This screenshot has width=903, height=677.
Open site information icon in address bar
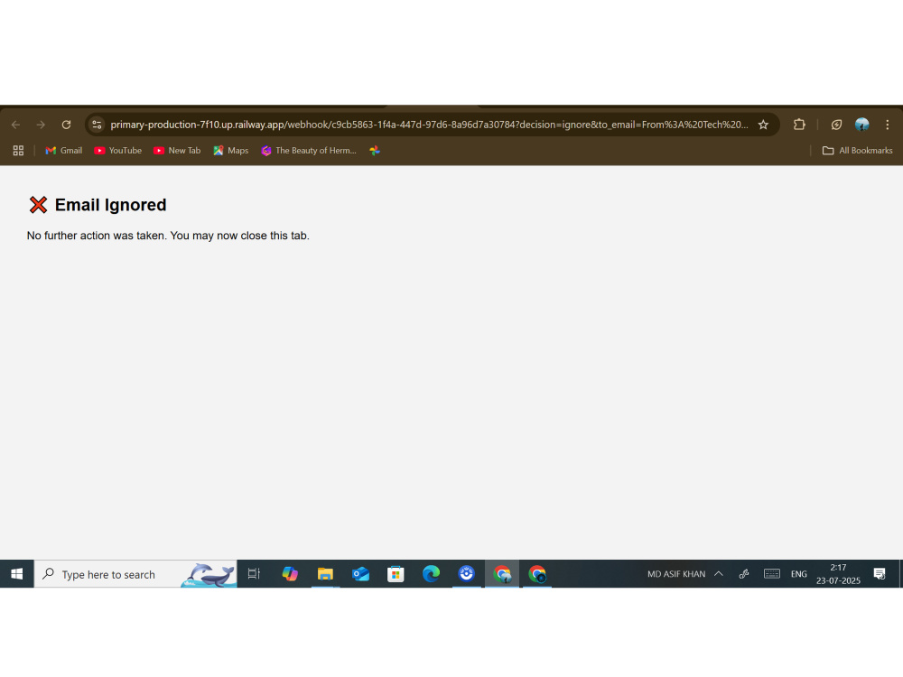pyautogui.click(x=97, y=125)
